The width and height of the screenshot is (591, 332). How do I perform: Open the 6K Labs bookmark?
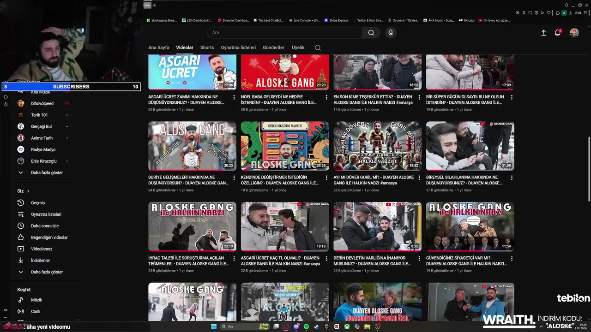tap(466, 20)
